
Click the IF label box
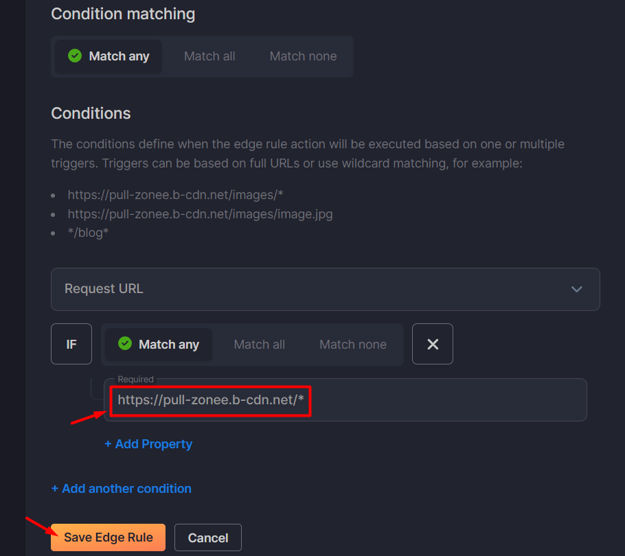[71, 344]
